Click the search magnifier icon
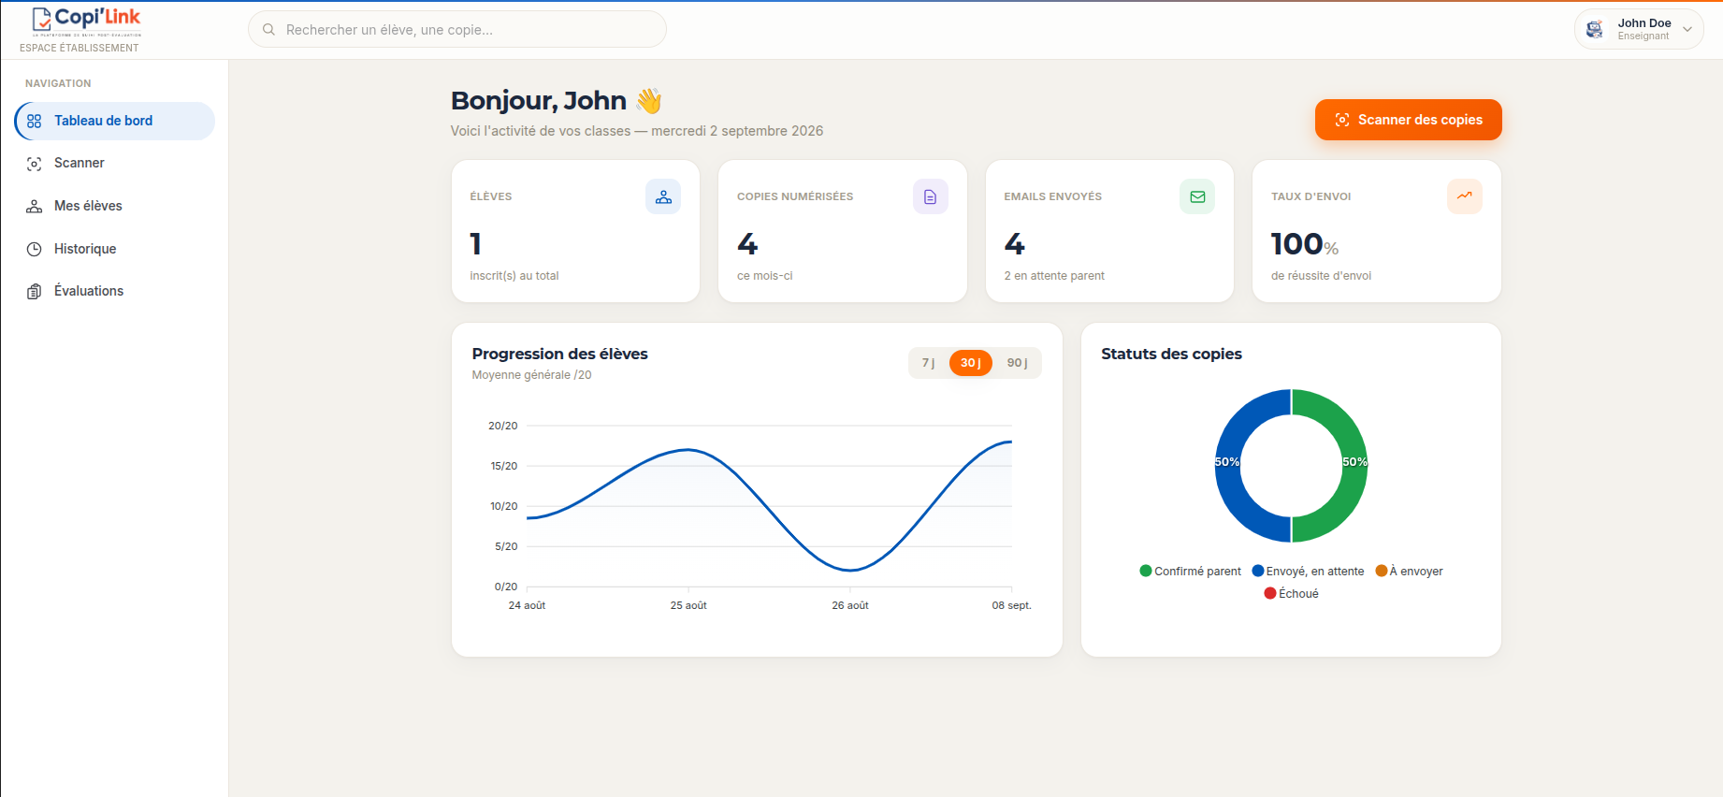 tap(268, 30)
